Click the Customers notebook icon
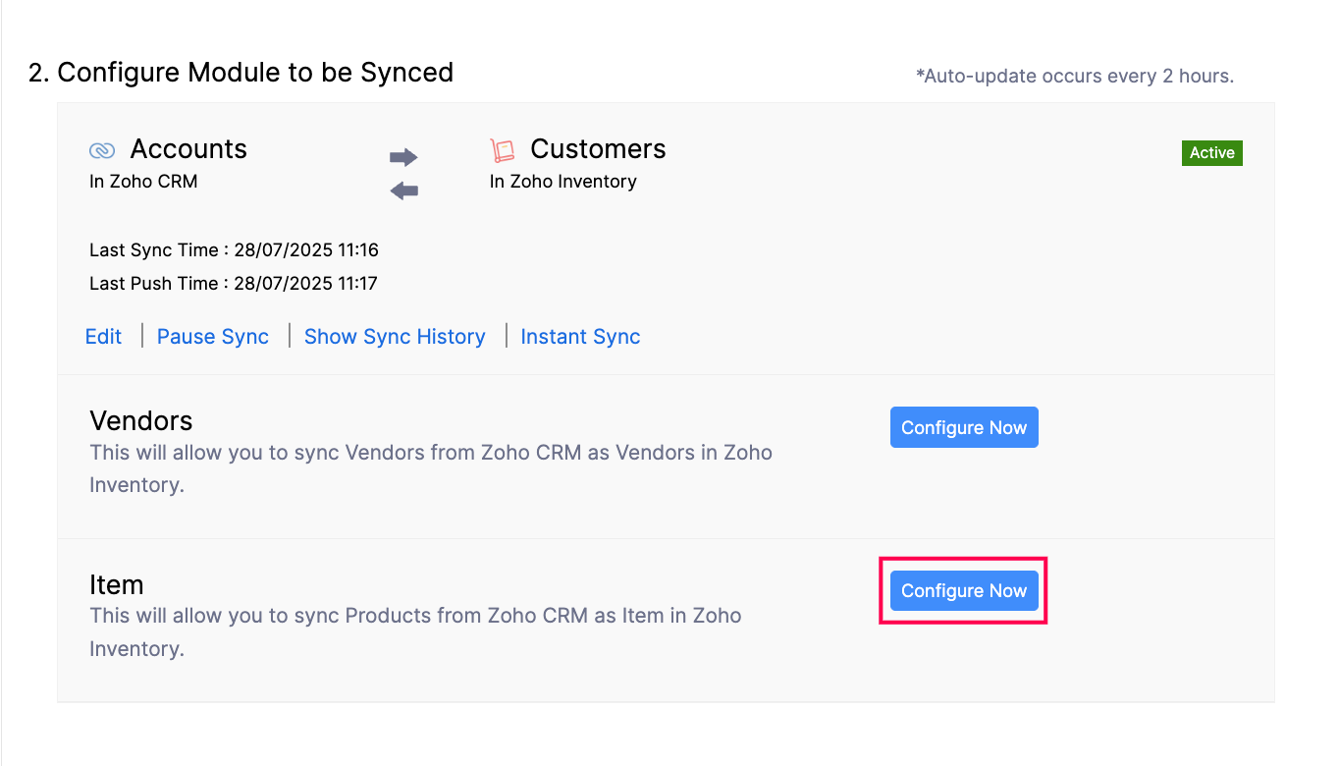 coord(504,149)
